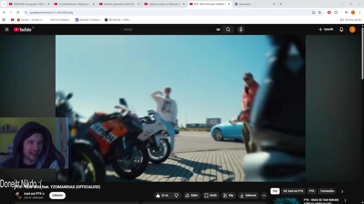Open the iced out PTK channel avatar
Viewport: 364px width, 204px height.
tap(18, 195)
